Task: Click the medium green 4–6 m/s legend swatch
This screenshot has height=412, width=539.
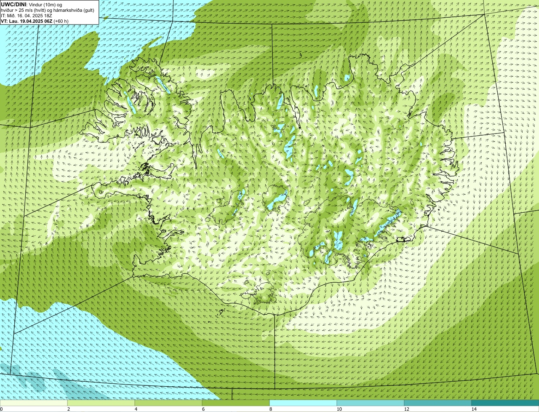Action: click(x=168, y=403)
